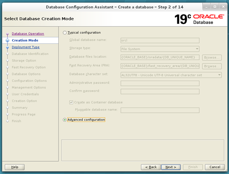Click Storage Option step label
229x174 pixels.
pos(24,61)
